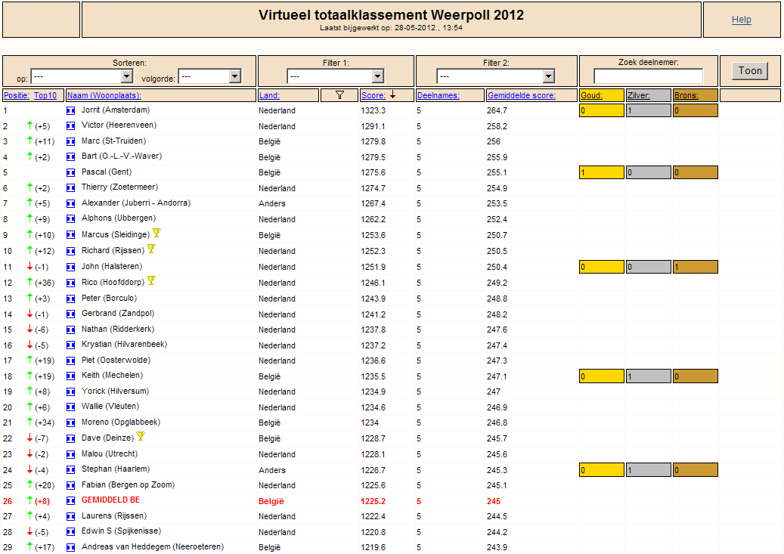Viewport: 784px width, 554px height.
Task: Sort by the Land column header
Action: [269, 95]
